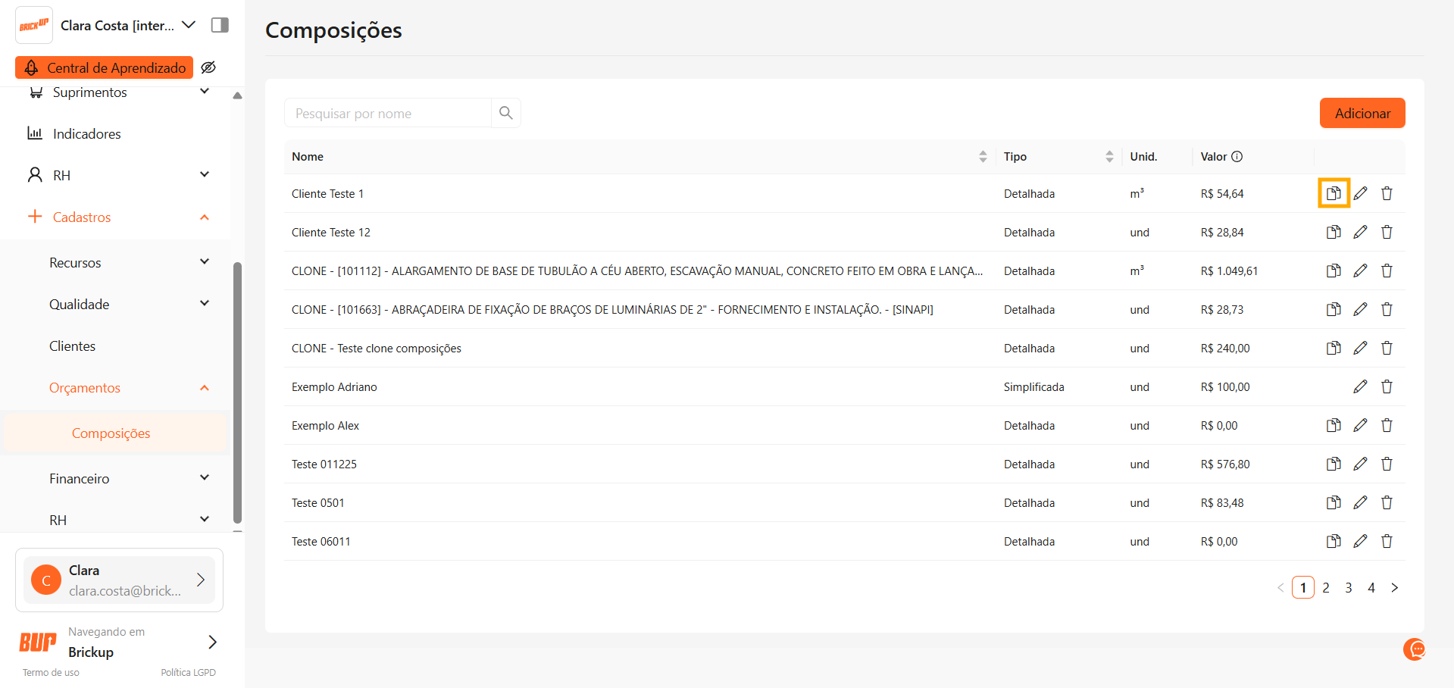Viewport: 1454px width, 688px height.
Task: Clone the Teste 011225 composition
Action: pos(1334,464)
